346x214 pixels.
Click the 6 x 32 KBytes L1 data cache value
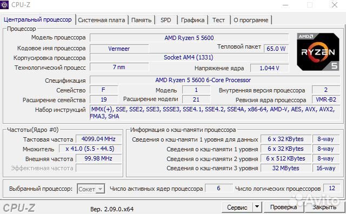(x=286, y=139)
